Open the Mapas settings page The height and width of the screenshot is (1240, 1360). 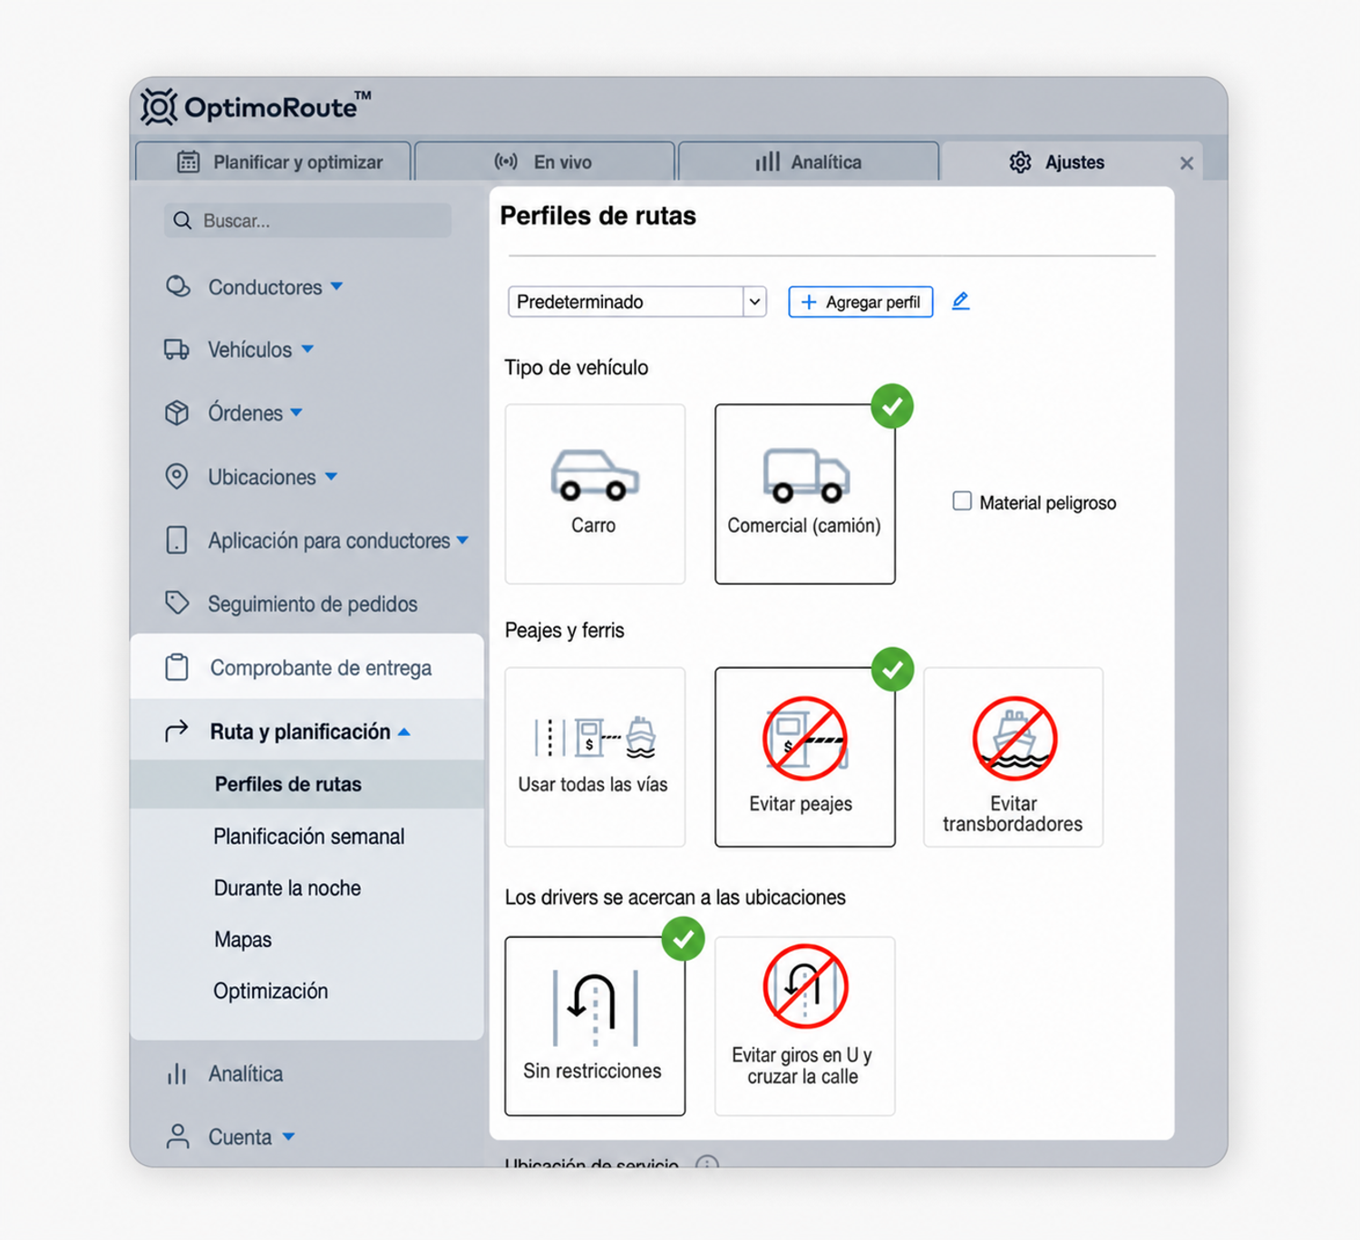[x=243, y=939]
